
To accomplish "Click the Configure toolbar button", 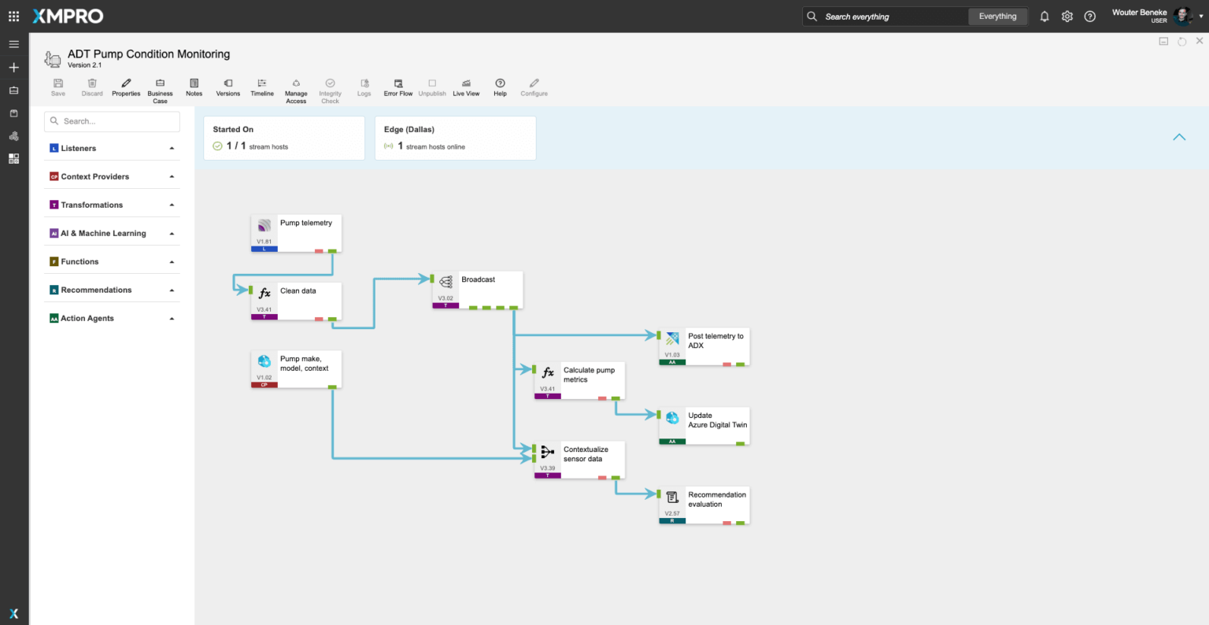I will pos(534,83).
